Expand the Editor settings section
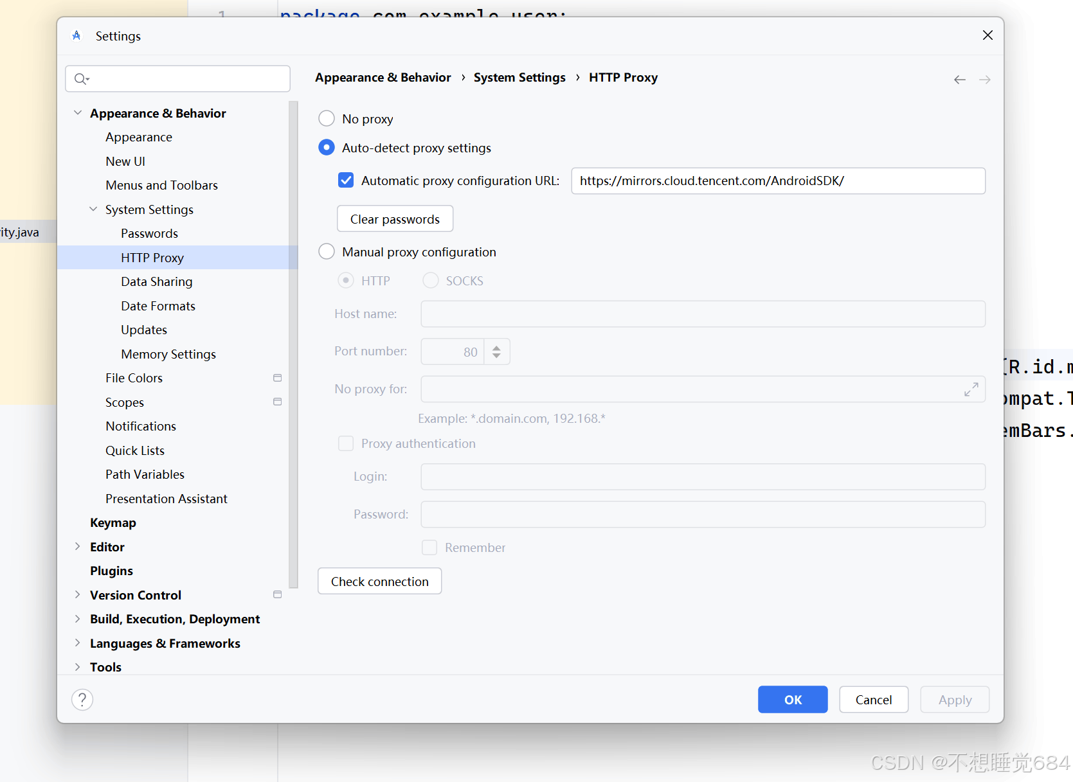Viewport: 1073px width, 782px height. pyautogui.click(x=78, y=547)
